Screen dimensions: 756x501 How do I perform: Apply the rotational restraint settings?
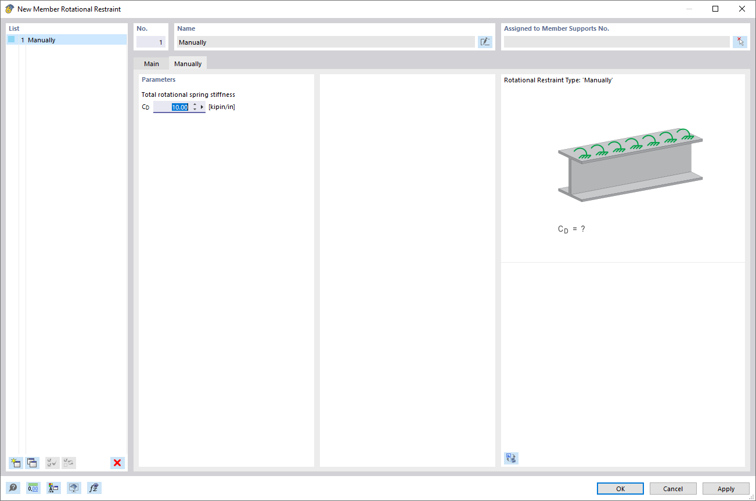[725, 488]
